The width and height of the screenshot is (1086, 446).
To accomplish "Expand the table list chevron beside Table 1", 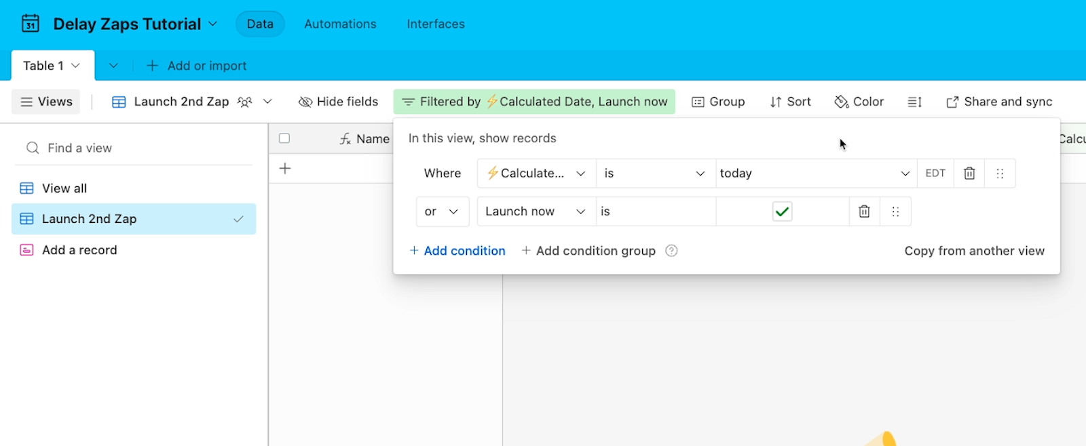I will click(113, 66).
